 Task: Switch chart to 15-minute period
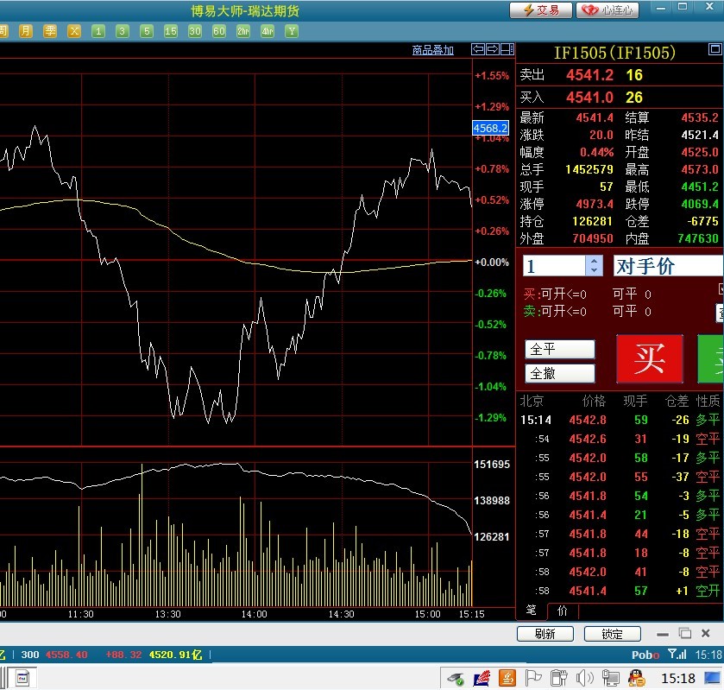click(x=171, y=31)
